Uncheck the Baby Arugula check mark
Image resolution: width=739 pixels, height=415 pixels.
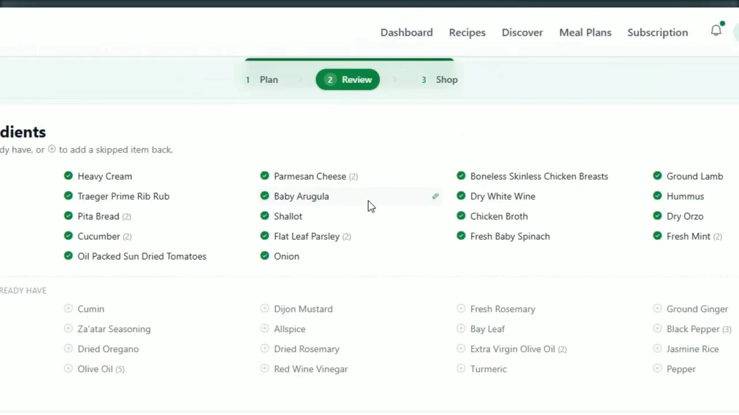point(264,196)
